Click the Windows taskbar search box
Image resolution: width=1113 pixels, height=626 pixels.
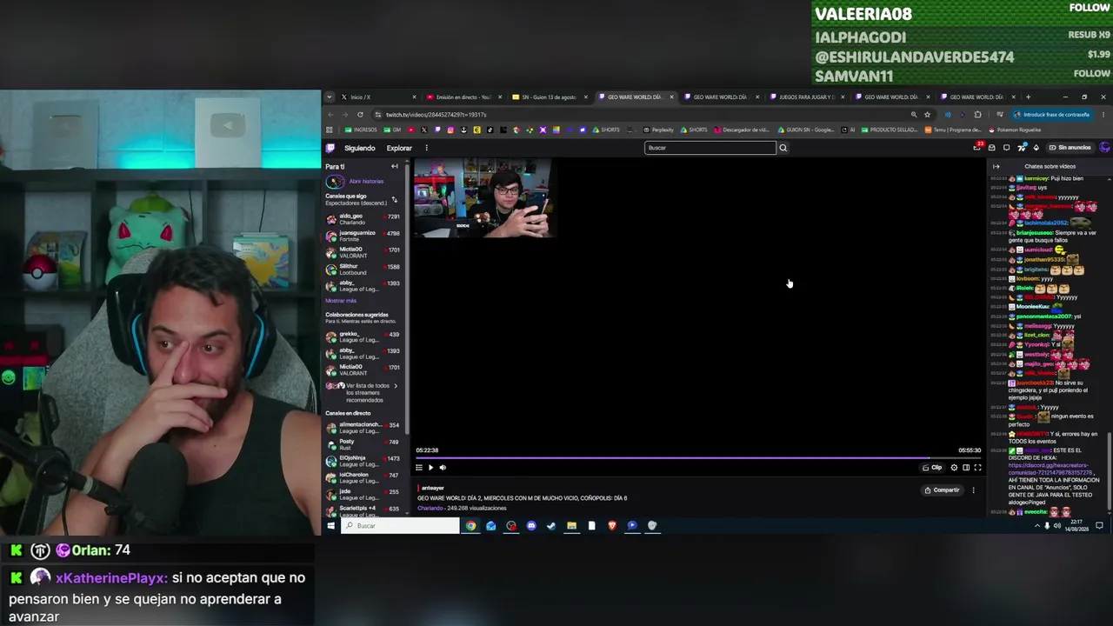(400, 526)
